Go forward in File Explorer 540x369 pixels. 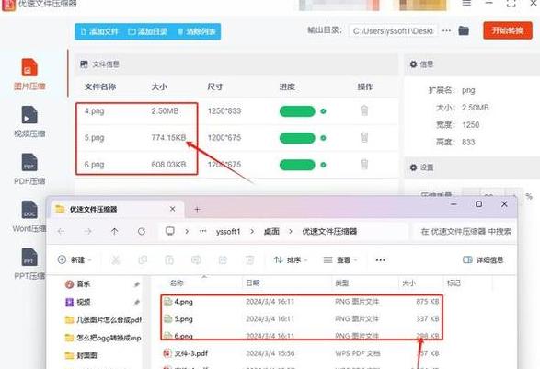pos(88,232)
